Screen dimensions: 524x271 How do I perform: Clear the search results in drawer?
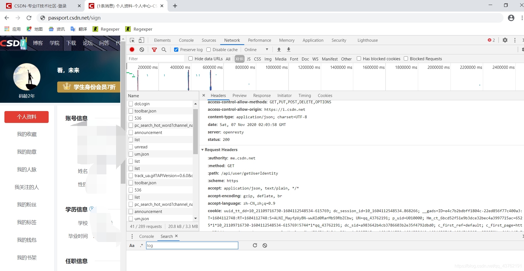click(x=265, y=245)
